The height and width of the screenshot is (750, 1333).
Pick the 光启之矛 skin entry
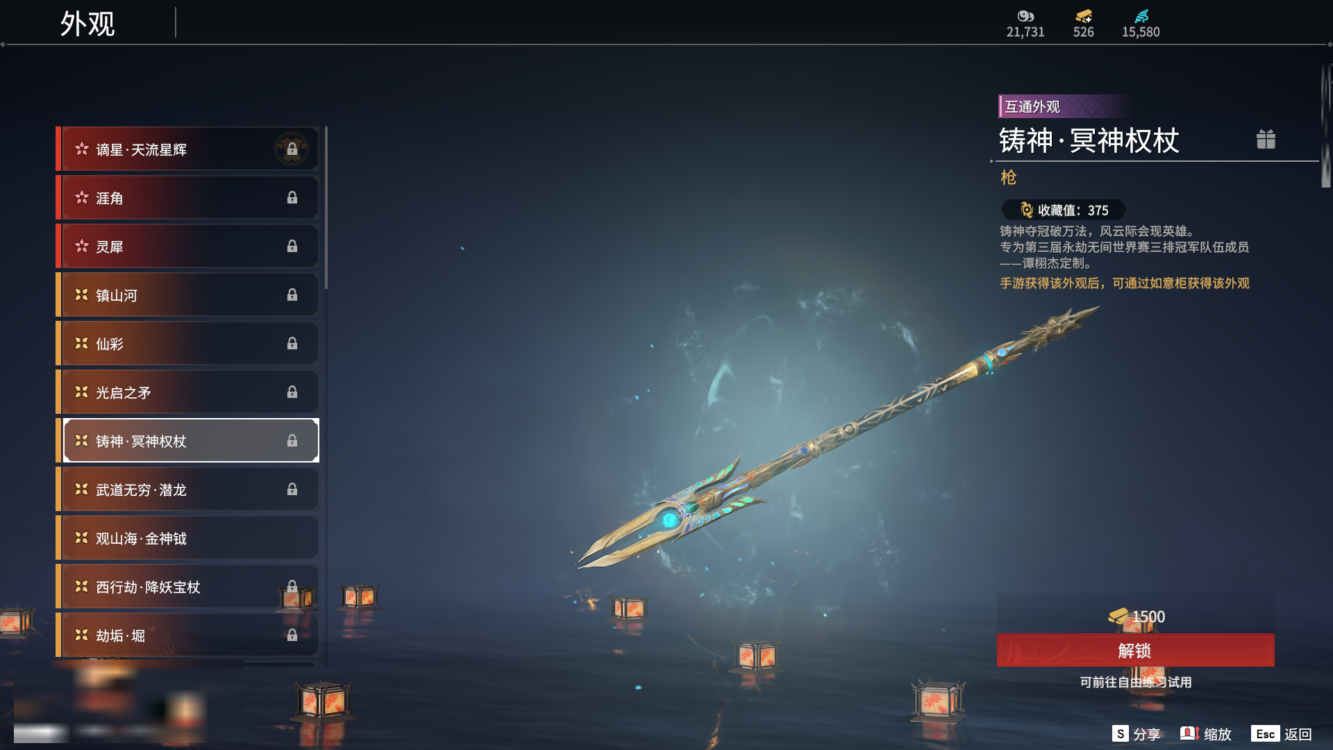pos(187,392)
